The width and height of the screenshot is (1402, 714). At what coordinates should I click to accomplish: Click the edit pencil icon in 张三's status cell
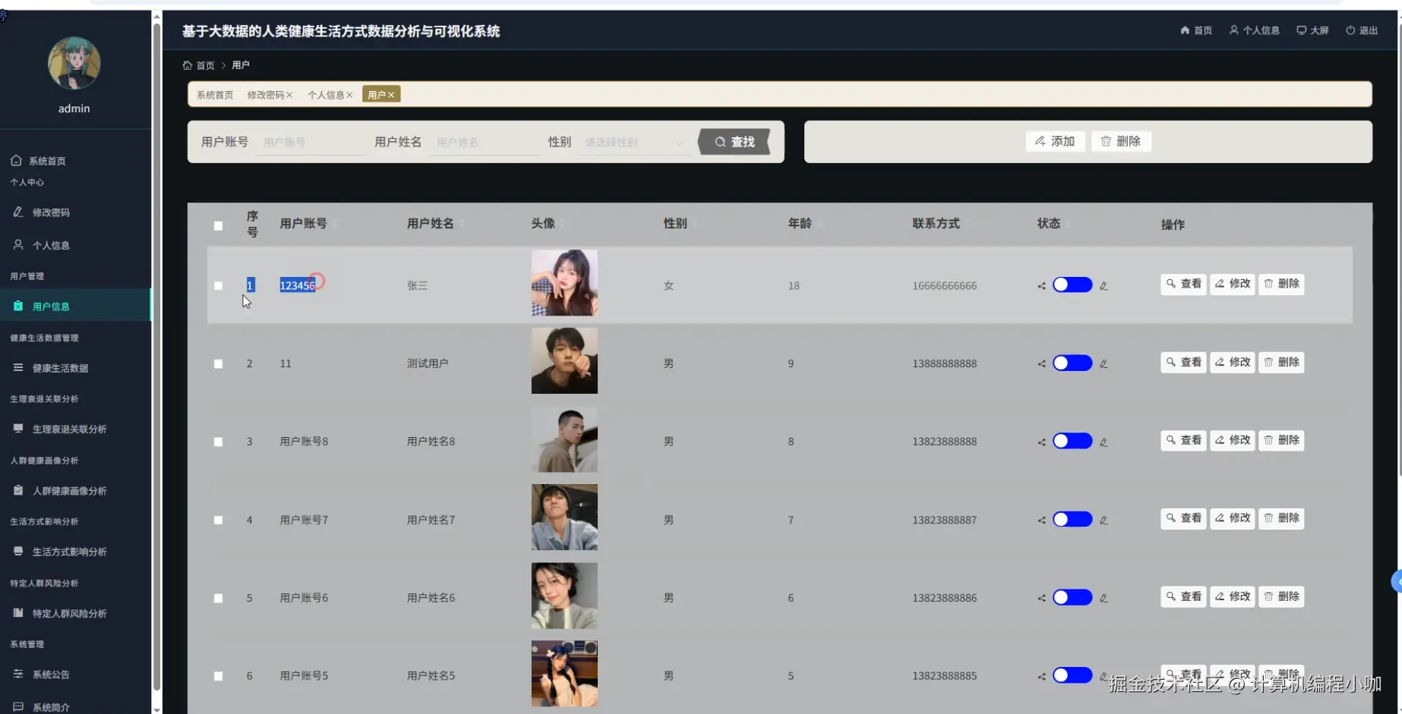pos(1104,286)
